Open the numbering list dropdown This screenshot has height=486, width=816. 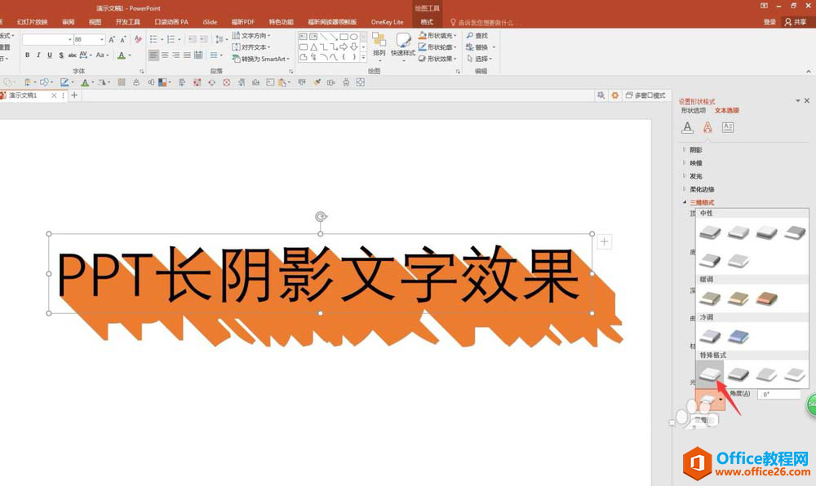click(180, 39)
